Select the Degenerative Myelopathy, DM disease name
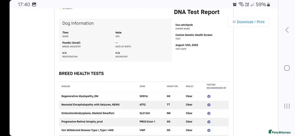 [80, 96]
